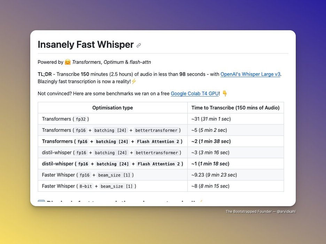Click the italic 'flash-attn' text

(140, 62)
